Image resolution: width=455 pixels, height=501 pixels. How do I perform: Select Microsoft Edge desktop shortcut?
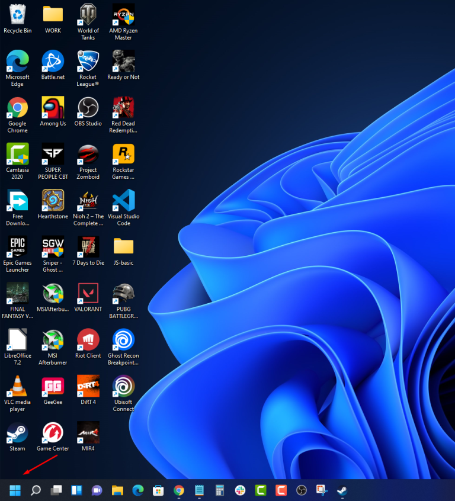click(18, 68)
